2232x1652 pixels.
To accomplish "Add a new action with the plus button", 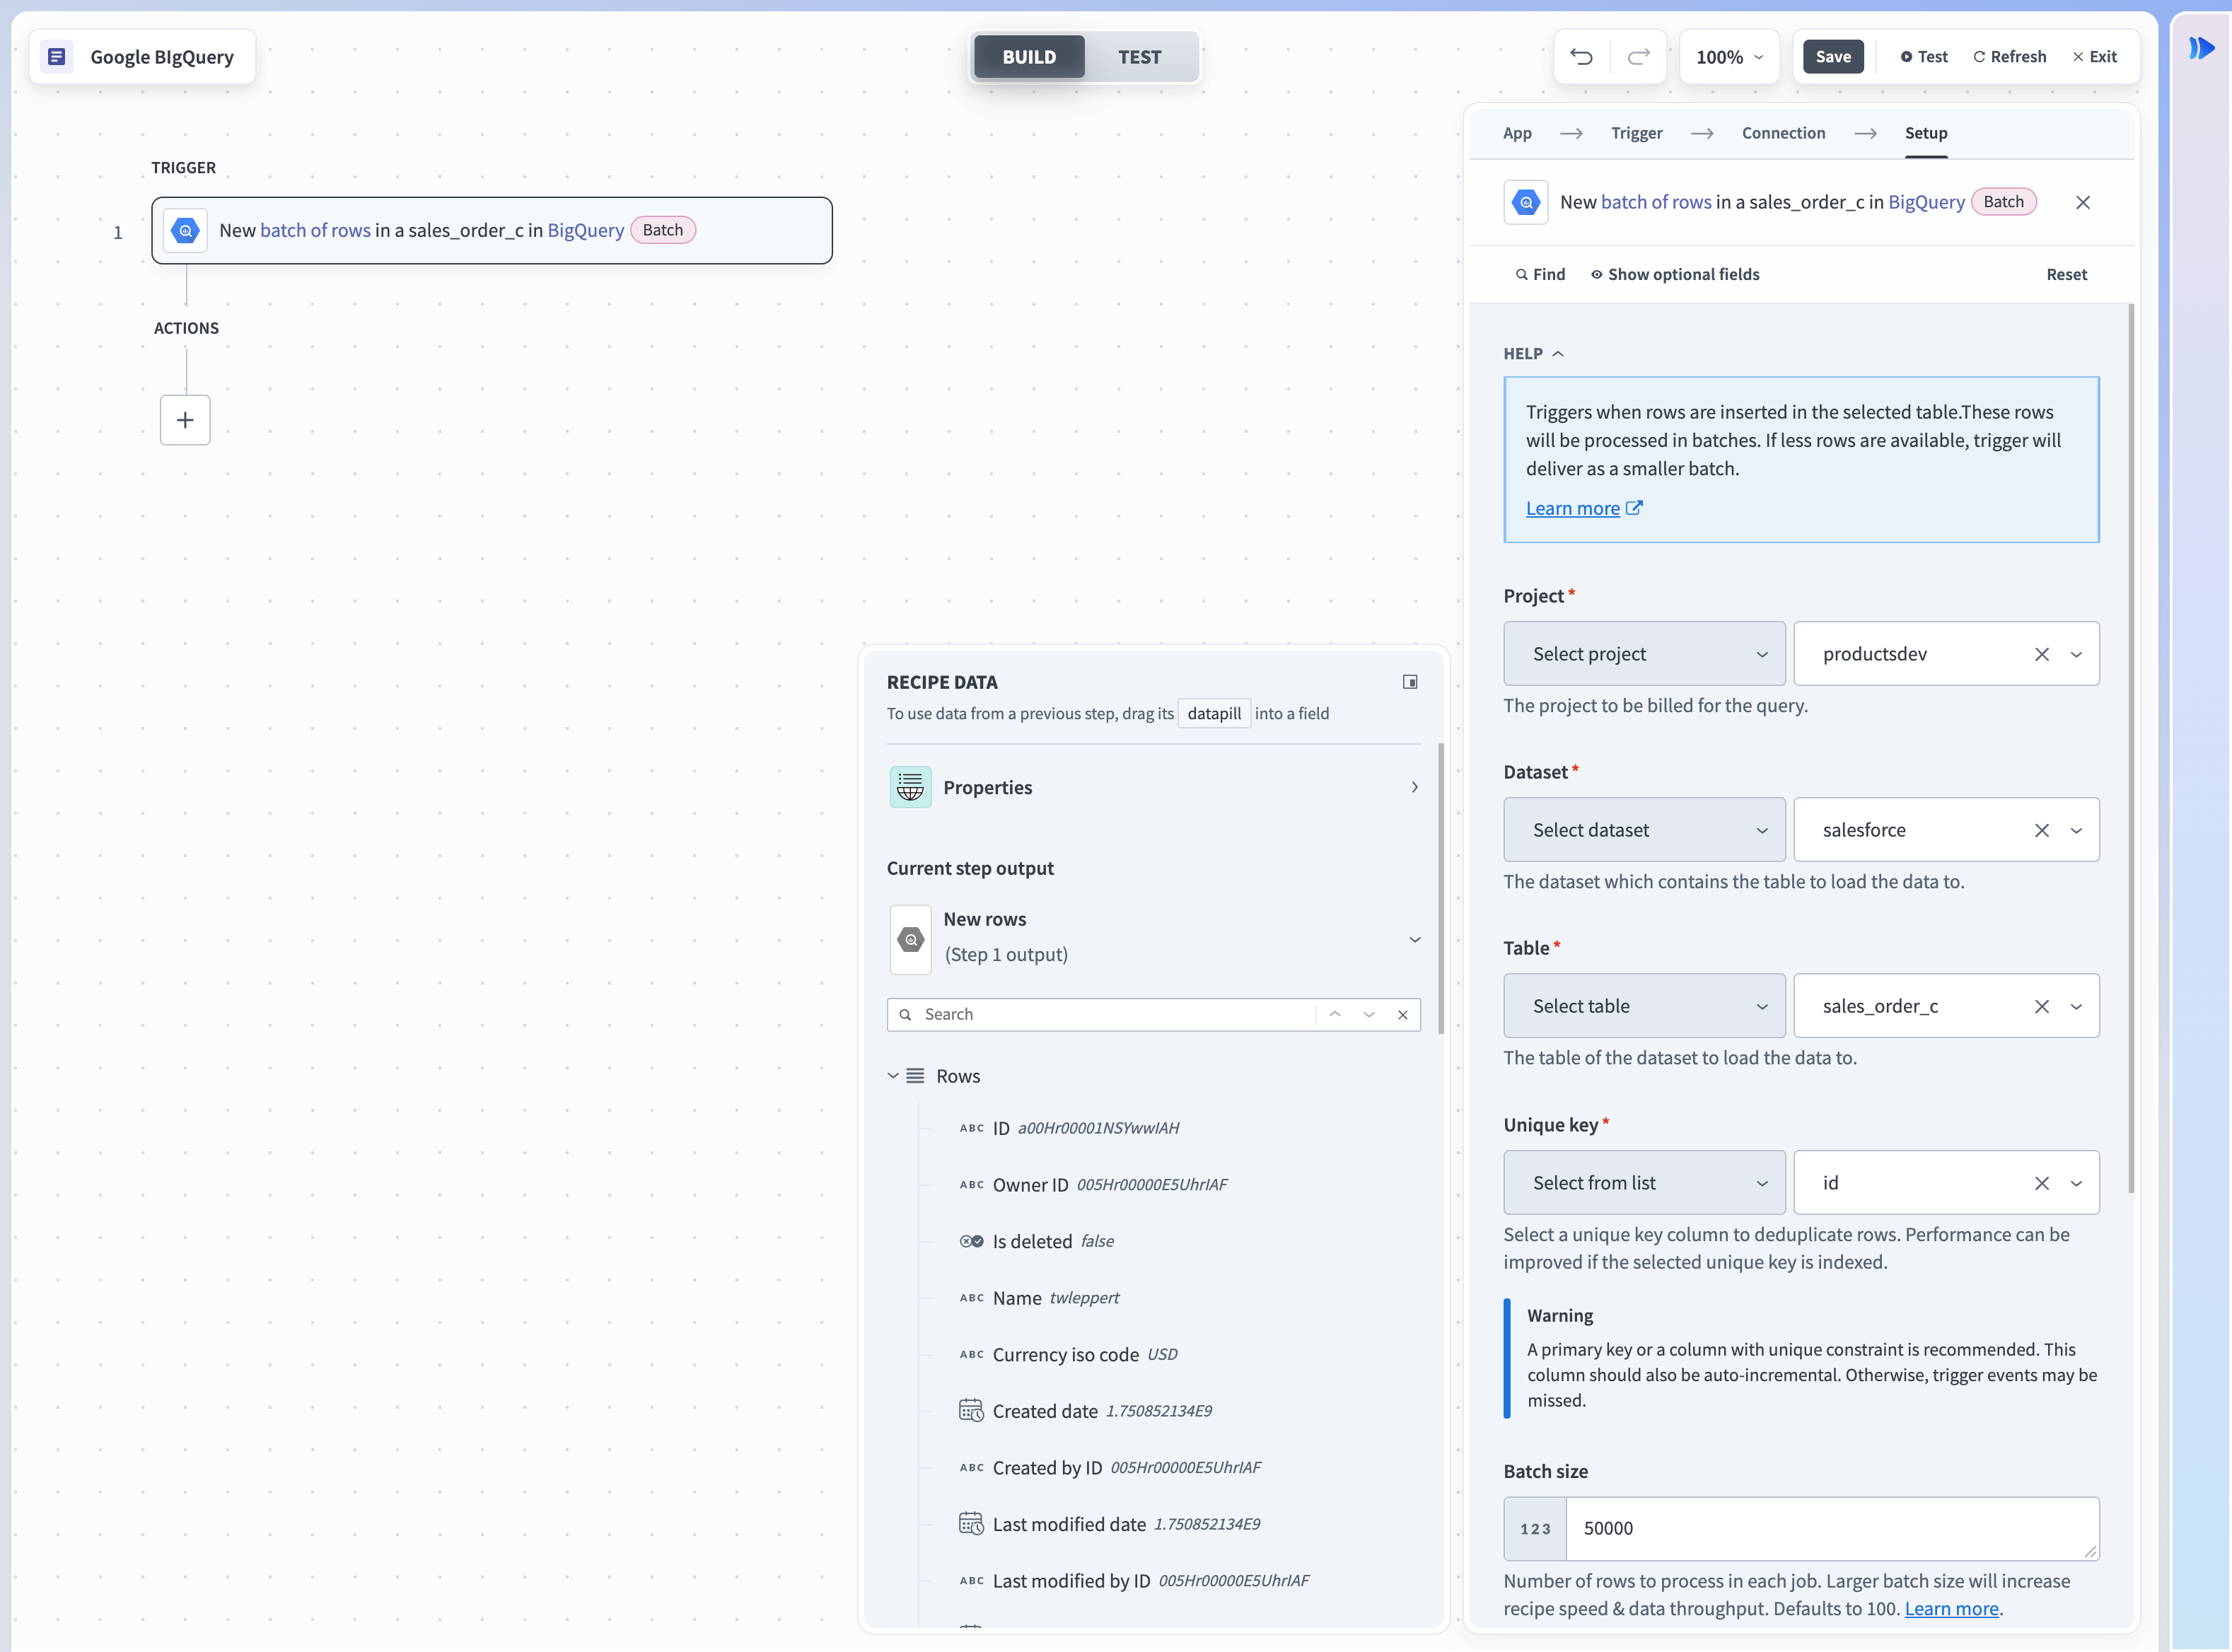I will [x=185, y=420].
